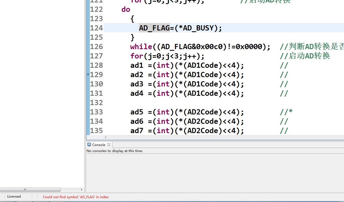Click AD2Code in the ad5 assignment
Image resolution: width=344 pixels, height=202 pixels.
203,112
